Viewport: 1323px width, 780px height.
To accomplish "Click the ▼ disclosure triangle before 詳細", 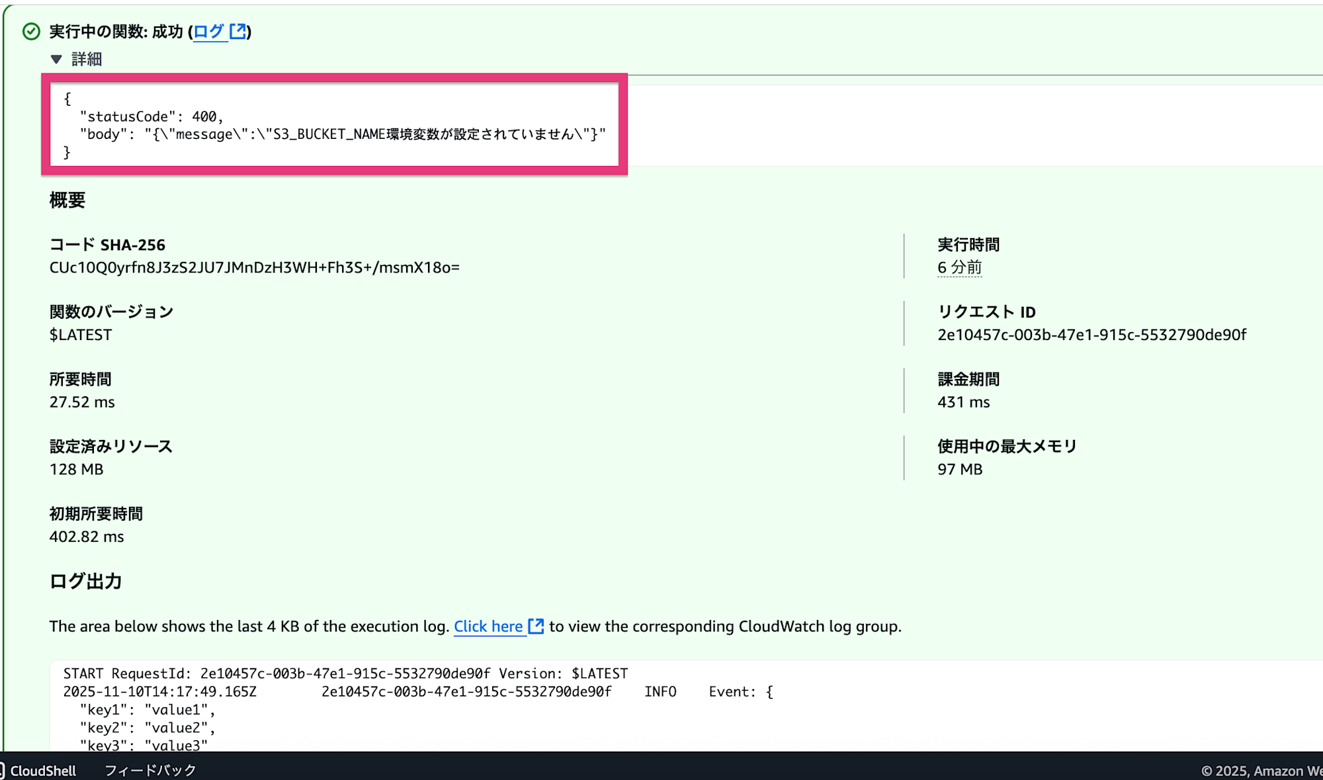I will 55,59.
